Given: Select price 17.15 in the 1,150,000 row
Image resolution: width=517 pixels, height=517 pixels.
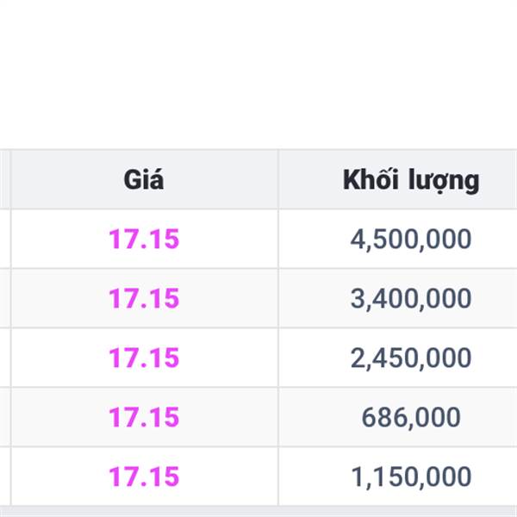Looking at the screenshot, I should pyautogui.click(x=144, y=477).
